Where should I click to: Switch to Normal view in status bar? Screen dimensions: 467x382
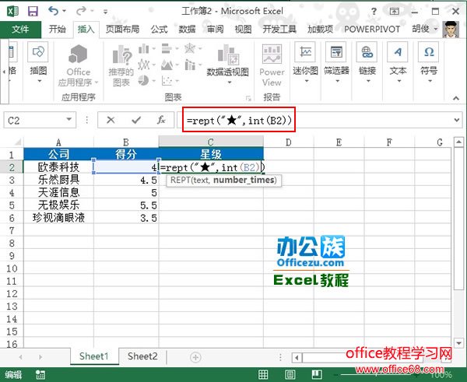click(263, 374)
